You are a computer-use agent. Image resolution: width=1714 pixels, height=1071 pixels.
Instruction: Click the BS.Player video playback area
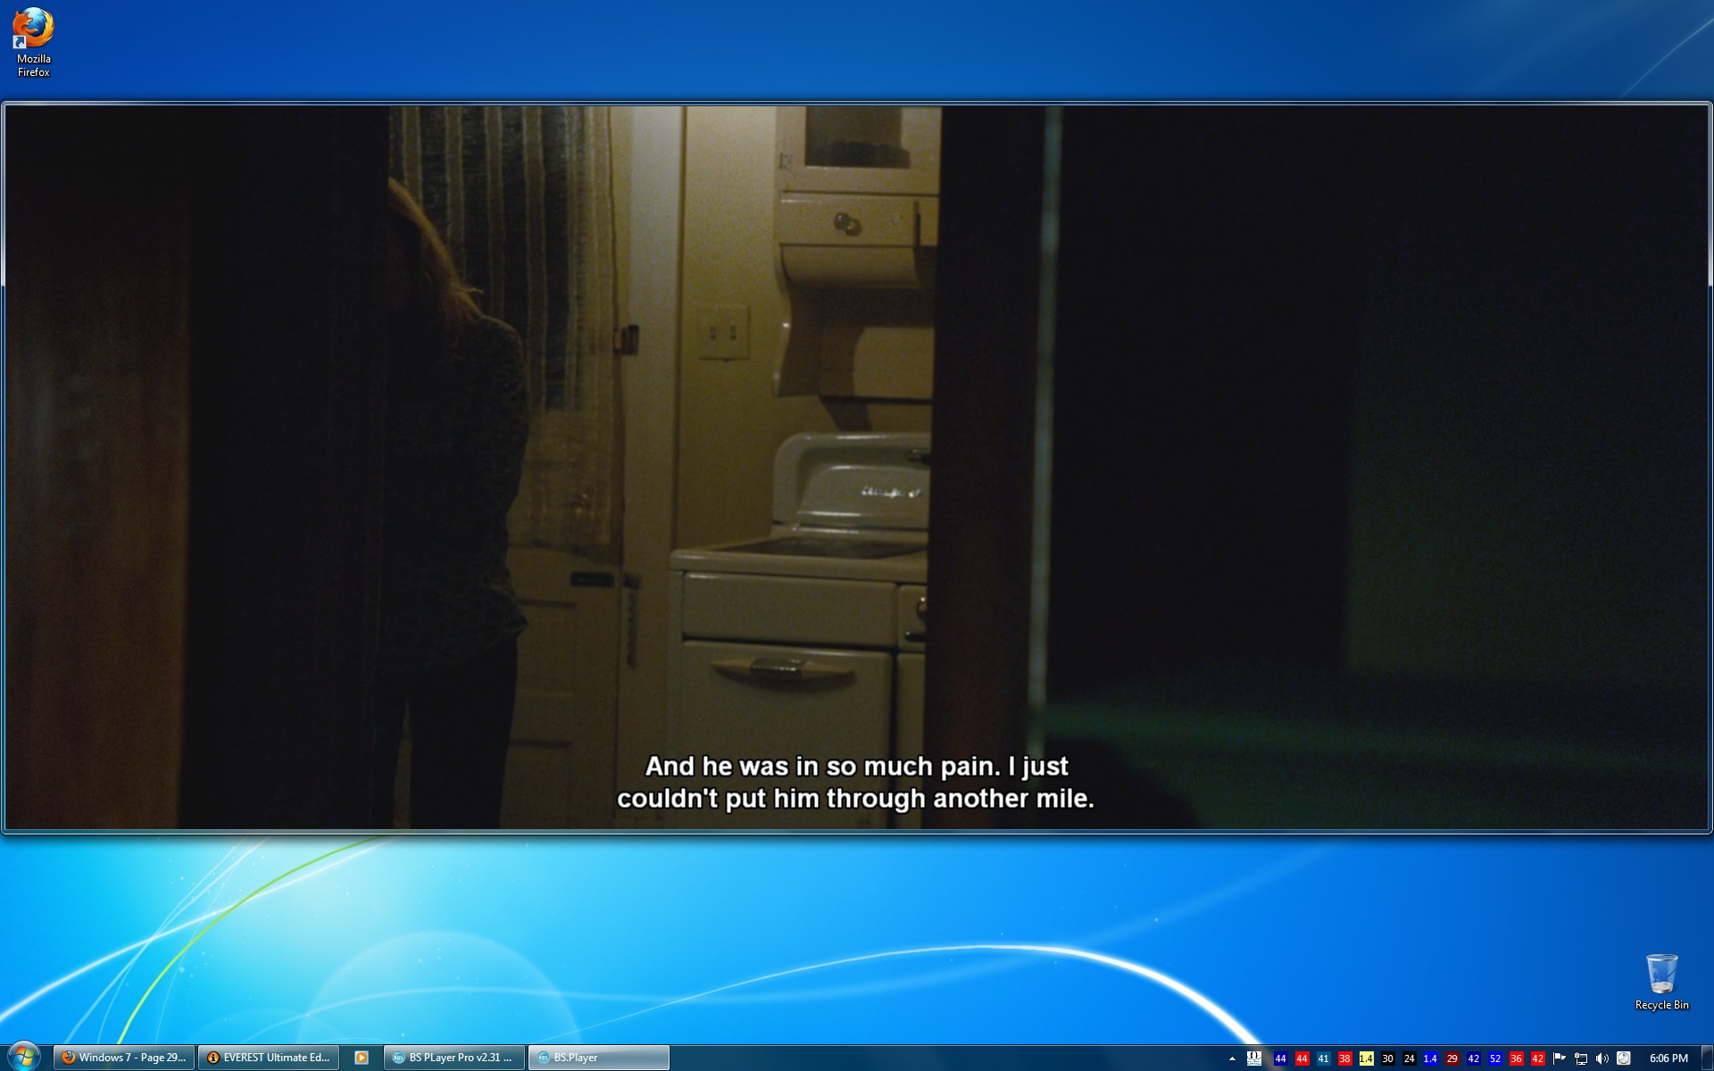click(857, 468)
